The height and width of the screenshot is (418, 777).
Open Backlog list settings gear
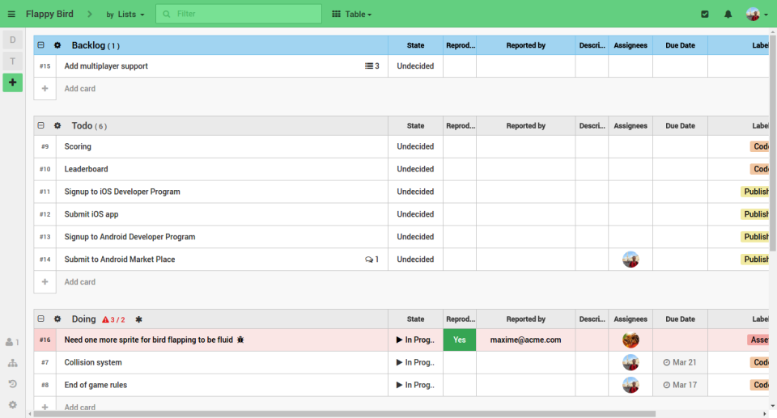(x=57, y=45)
